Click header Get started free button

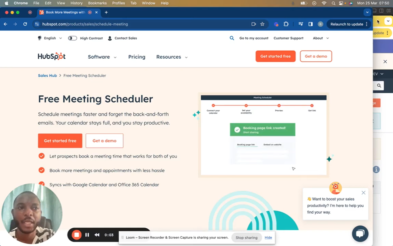tap(276, 56)
